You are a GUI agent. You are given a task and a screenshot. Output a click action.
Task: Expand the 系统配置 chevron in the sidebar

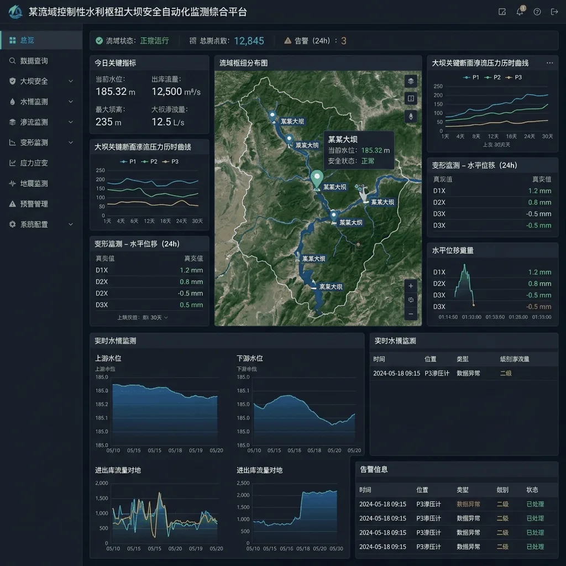point(71,224)
